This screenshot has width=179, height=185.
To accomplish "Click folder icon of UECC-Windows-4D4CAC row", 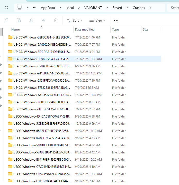I will [10, 116].
